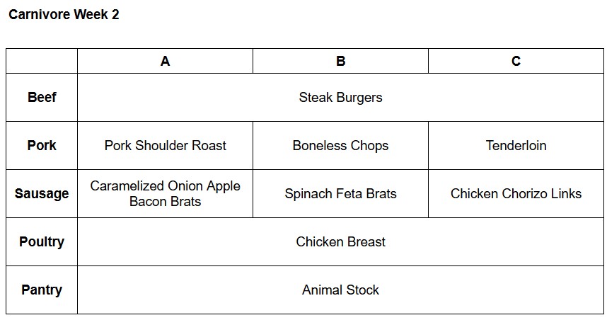Select the Chicken Chorizo Links cell

(x=516, y=193)
